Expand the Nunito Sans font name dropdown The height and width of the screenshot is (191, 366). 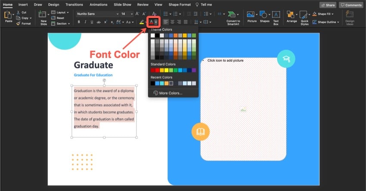117,14
